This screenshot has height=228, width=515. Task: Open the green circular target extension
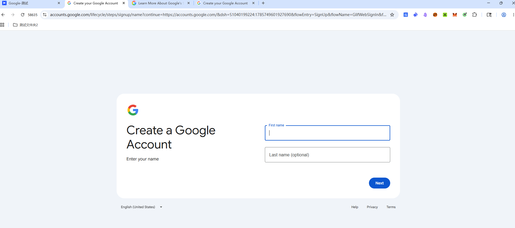[x=465, y=15]
